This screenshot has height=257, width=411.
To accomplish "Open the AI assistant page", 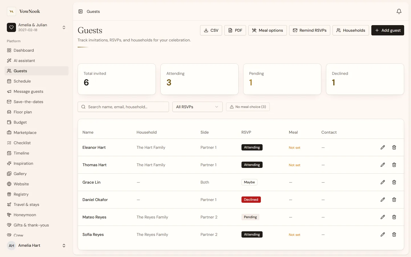I will pos(37,61).
